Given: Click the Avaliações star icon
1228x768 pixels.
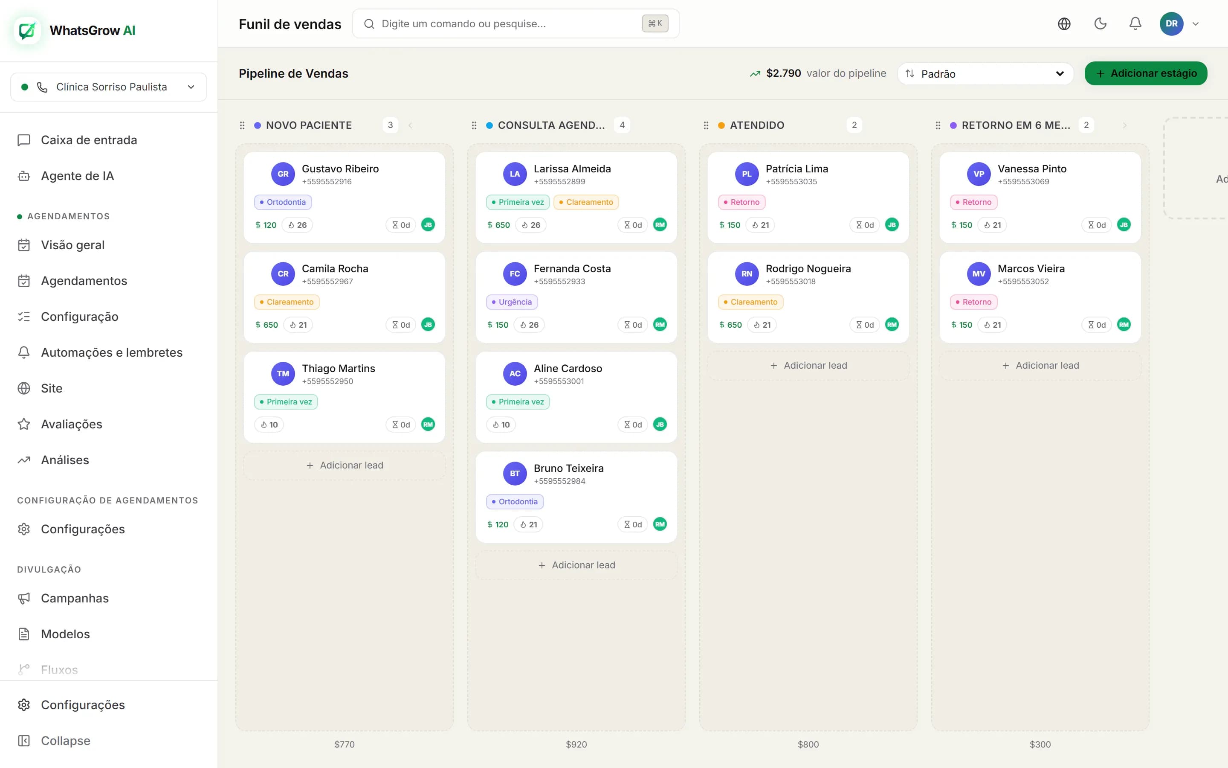Looking at the screenshot, I should pyautogui.click(x=24, y=424).
